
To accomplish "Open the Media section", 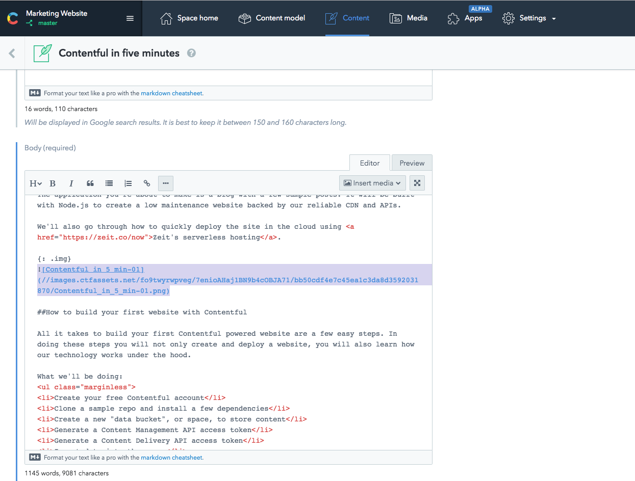I will click(409, 18).
